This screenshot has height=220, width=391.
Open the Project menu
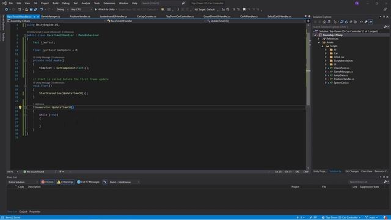point(45,3)
